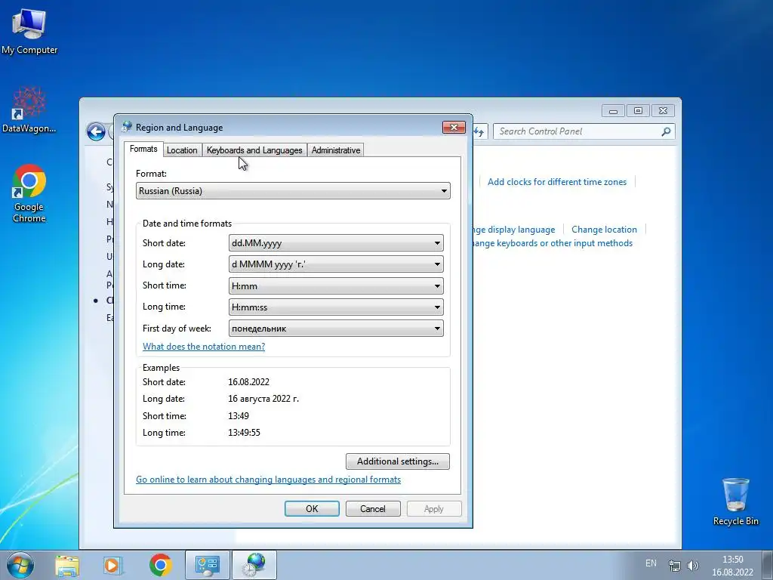Click the Region and Language taskbar button
773x580 pixels.
[x=254, y=565]
